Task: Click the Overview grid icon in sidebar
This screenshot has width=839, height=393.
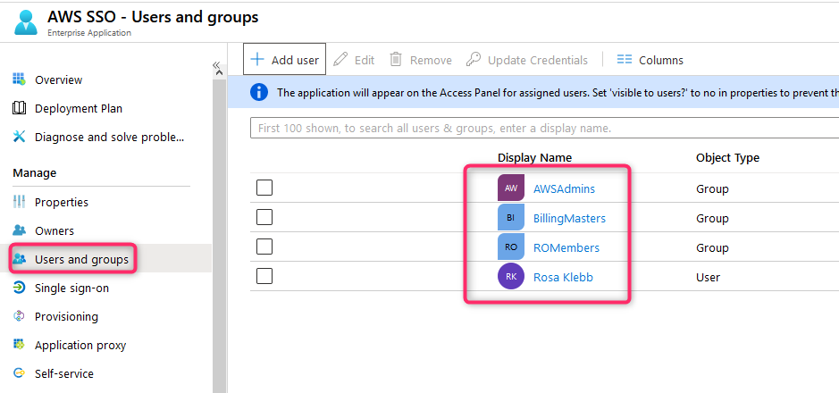Action: pyautogui.click(x=19, y=79)
